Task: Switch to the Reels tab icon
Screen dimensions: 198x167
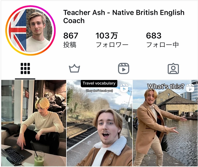Action: (124, 69)
